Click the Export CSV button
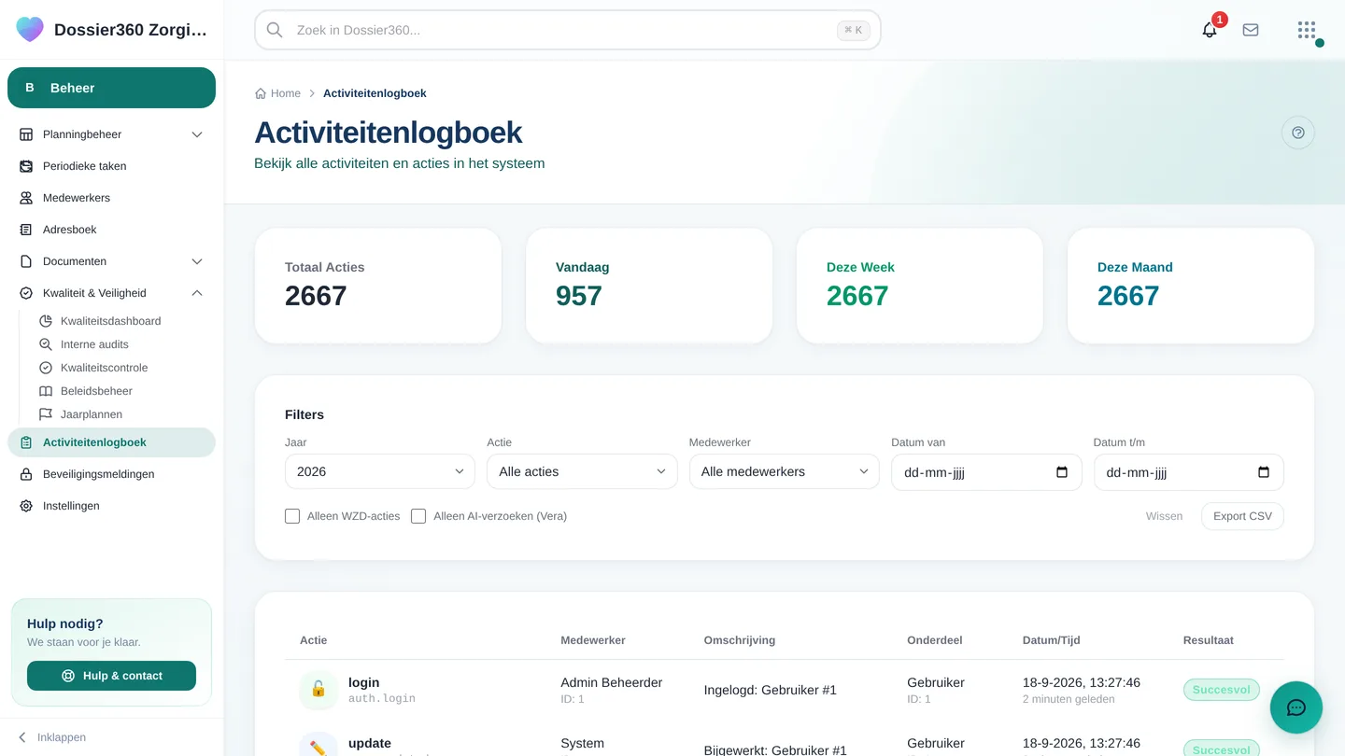Viewport: 1345px width, 756px height. [x=1242, y=516]
